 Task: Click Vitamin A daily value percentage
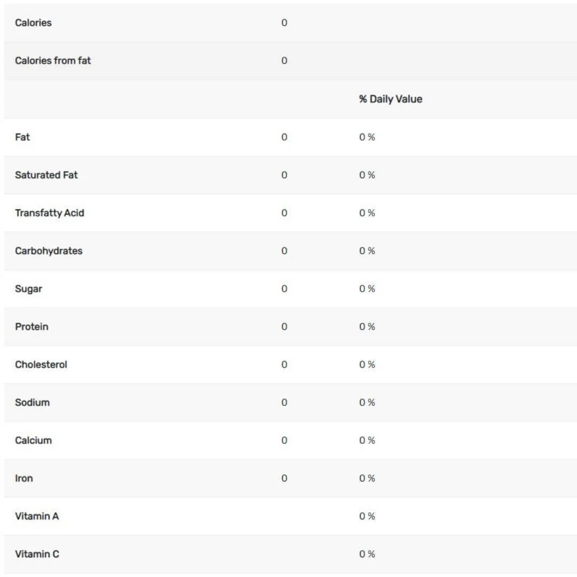[x=367, y=516]
